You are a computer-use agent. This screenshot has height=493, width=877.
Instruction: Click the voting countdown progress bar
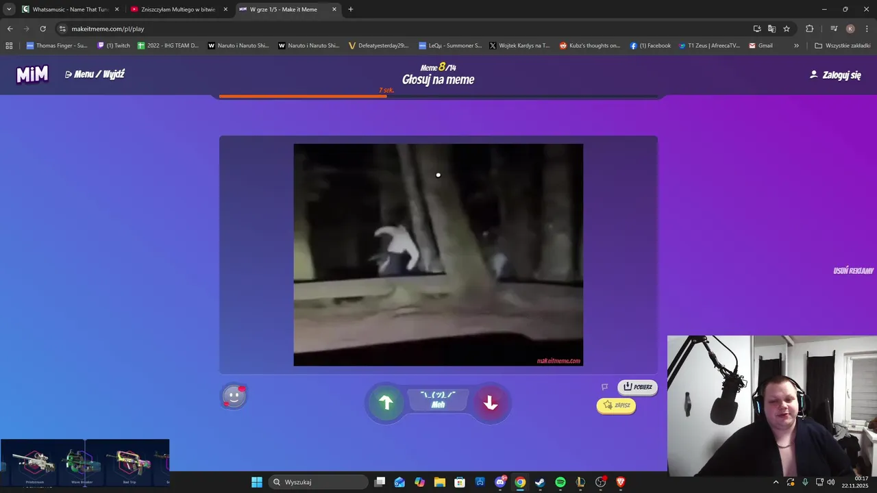point(438,97)
